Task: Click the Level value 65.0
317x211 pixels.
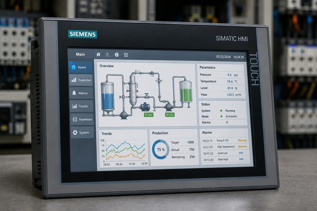Action: point(230,88)
